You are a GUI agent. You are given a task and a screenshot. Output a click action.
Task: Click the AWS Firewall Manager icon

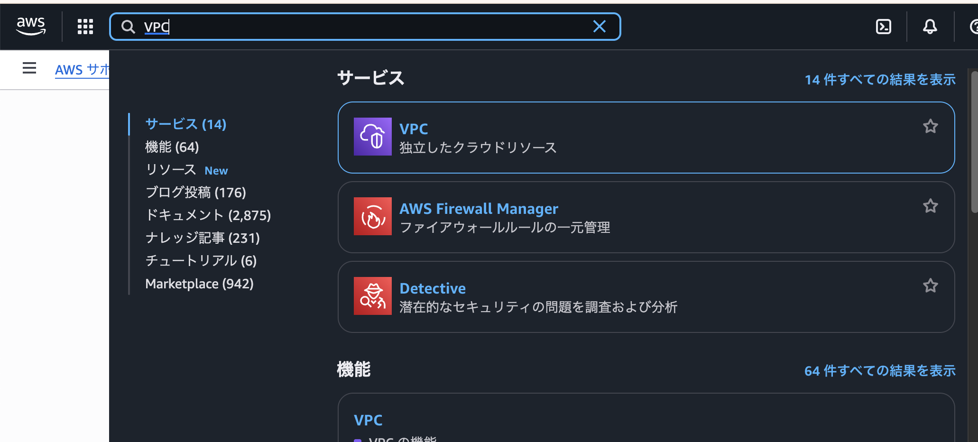click(373, 216)
